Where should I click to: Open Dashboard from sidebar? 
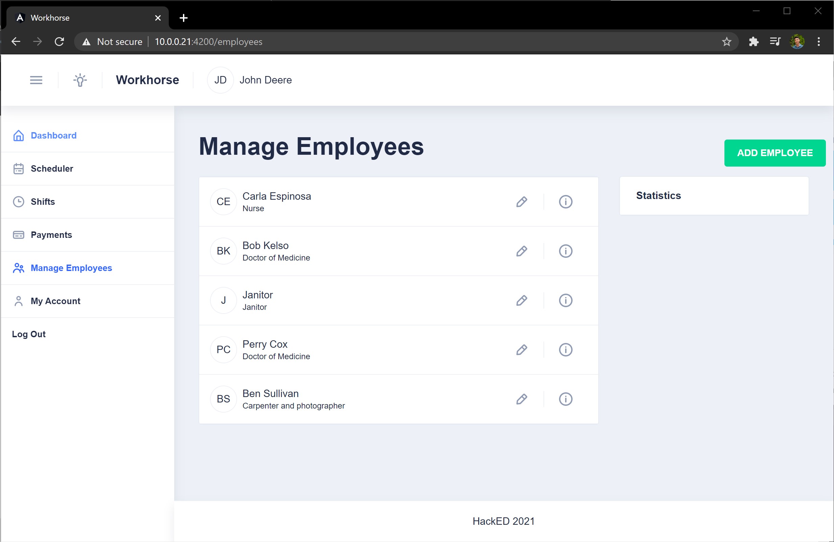click(53, 135)
